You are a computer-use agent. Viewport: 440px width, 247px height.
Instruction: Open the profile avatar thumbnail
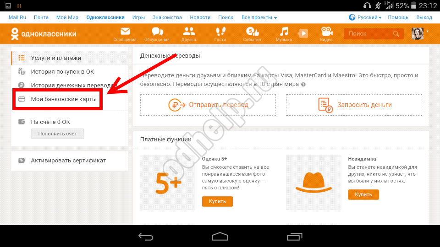click(417, 33)
